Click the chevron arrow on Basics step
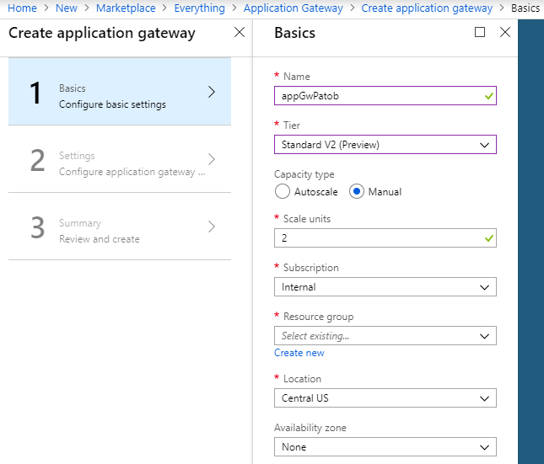 tap(212, 92)
